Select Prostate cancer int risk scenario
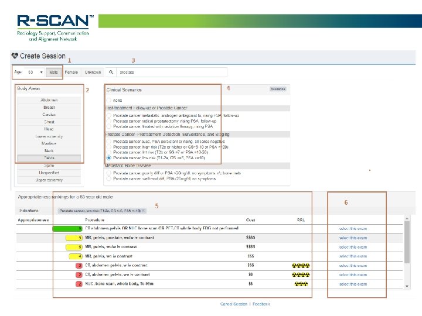The width and height of the screenshot is (422, 316). coord(109,152)
